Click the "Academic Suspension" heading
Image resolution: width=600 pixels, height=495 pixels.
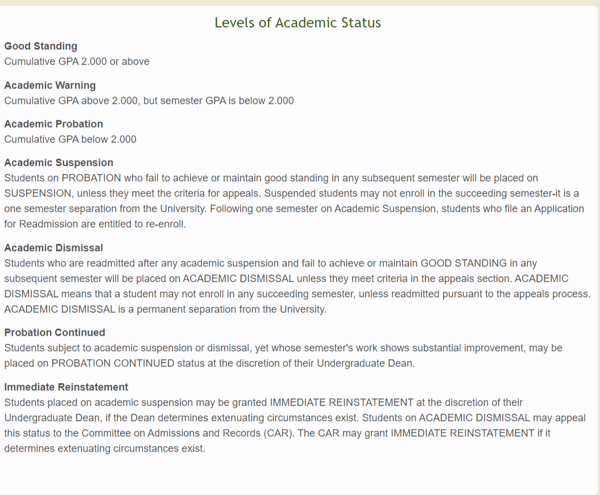[59, 163]
